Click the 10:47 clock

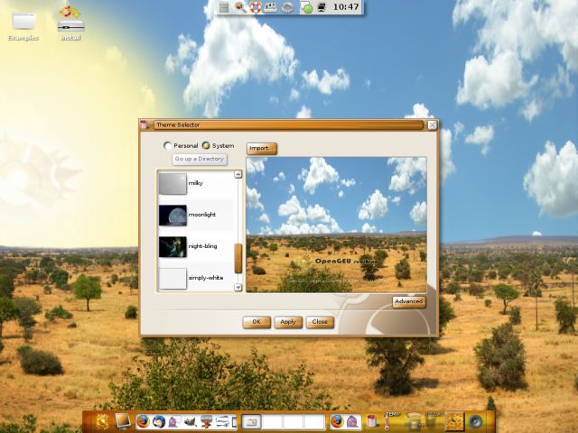point(346,7)
